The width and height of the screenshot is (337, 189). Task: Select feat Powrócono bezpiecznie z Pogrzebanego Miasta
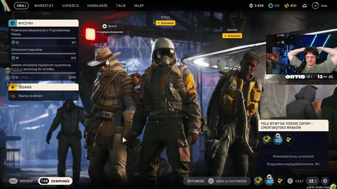tap(43, 36)
